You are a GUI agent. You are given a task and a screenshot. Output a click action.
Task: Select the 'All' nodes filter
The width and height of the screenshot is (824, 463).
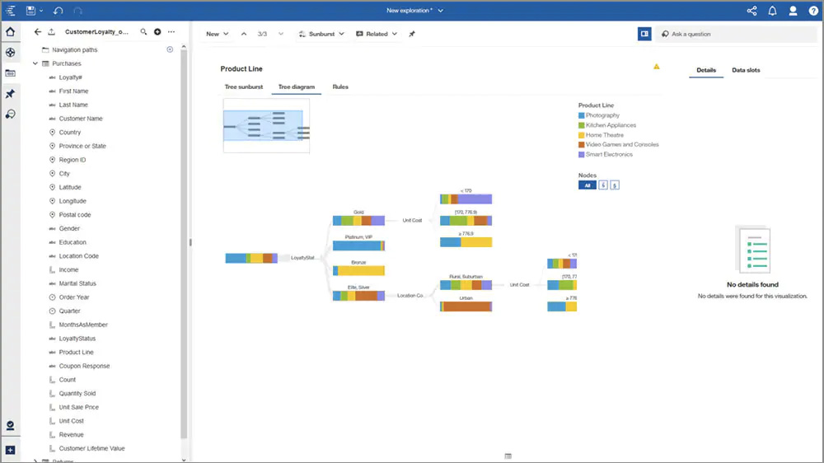[x=587, y=185]
